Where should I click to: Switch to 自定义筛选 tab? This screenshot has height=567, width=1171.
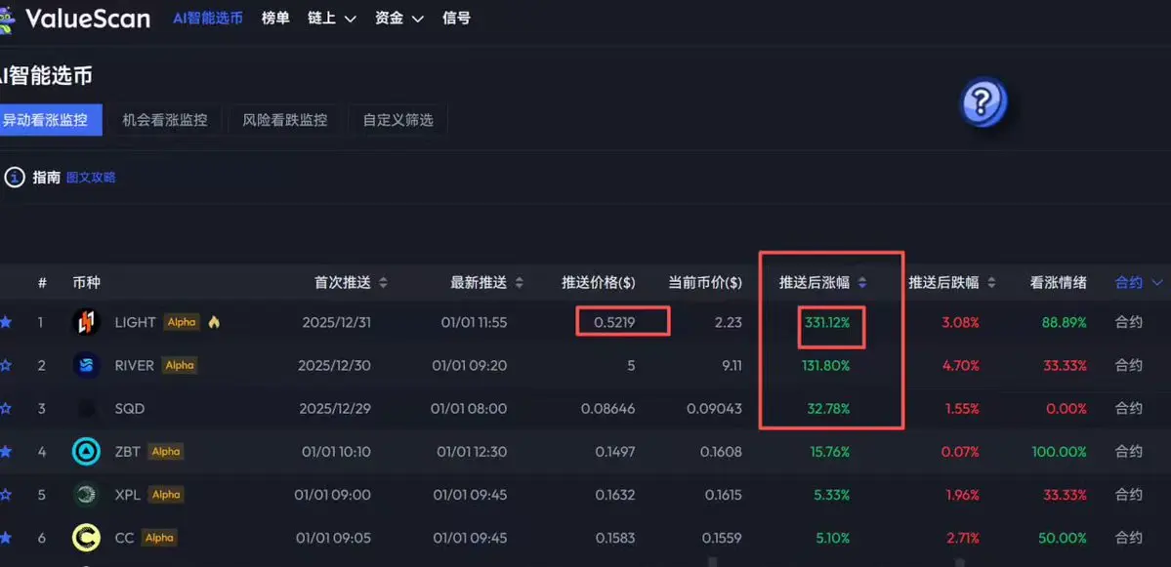point(398,119)
